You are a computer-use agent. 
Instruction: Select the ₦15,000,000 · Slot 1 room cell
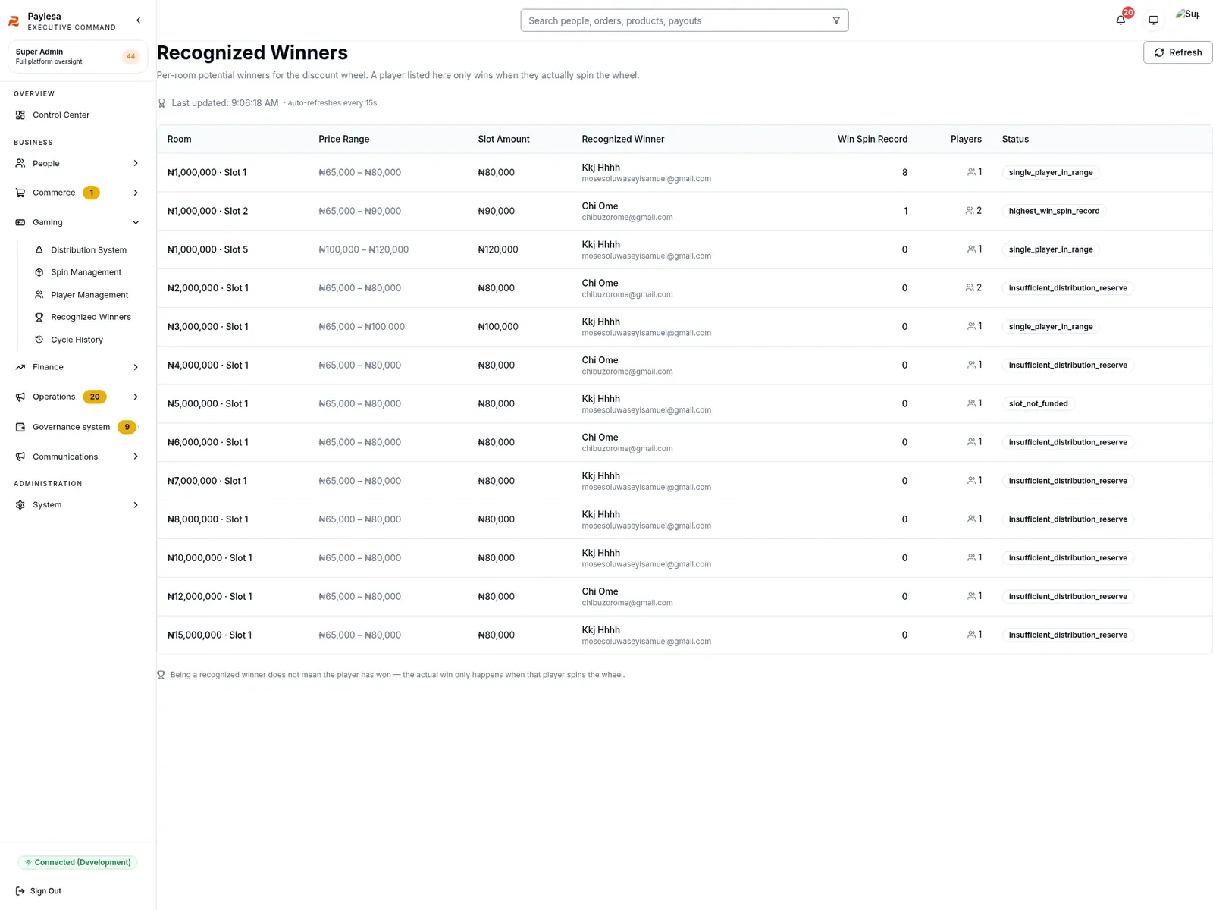coord(209,635)
